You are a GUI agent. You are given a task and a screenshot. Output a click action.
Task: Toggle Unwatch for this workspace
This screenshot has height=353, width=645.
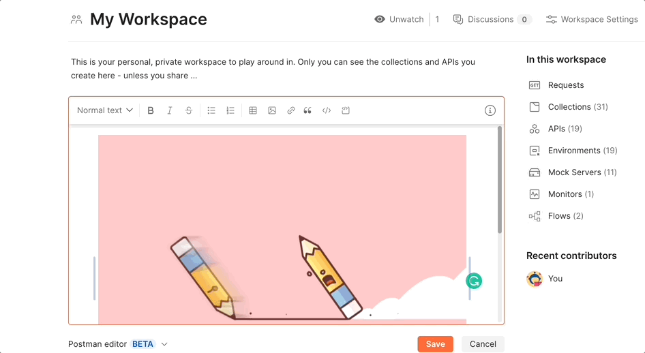coord(399,19)
